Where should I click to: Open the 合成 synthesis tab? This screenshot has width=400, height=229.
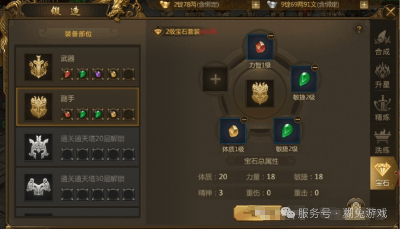click(x=382, y=42)
